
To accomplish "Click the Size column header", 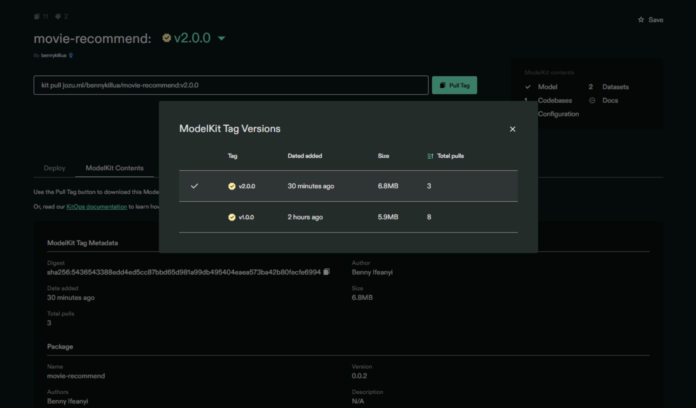I will point(383,156).
